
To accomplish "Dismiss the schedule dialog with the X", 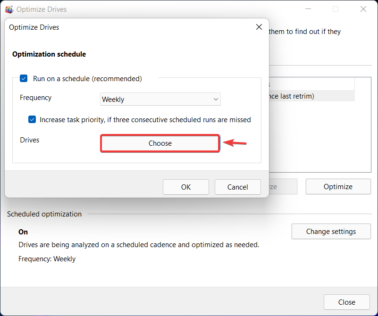I will [x=259, y=27].
